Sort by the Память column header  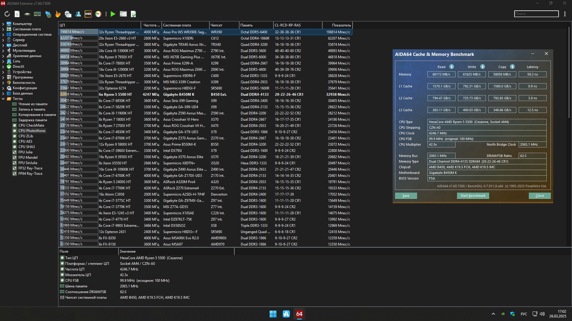[x=256, y=25]
